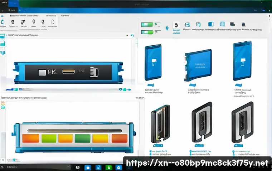Click the light-blue grid toolbar icon
Screen dimensions: 272x171
[x=222, y=24]
